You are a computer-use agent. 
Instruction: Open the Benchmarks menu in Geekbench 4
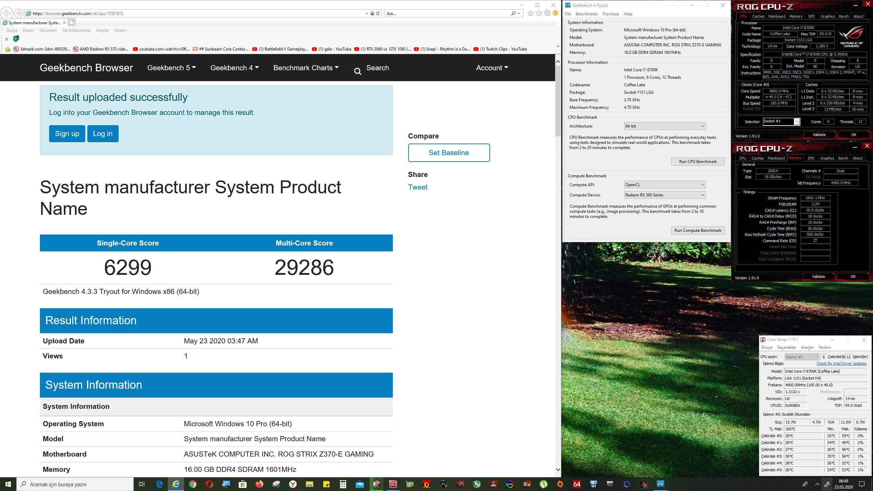point(587,14)
